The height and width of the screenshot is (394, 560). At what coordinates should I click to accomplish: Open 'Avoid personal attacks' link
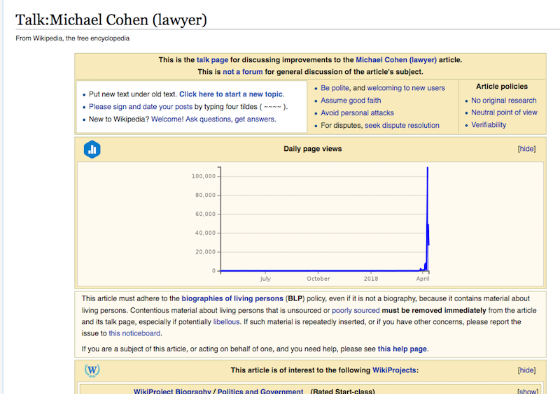tap(357, 113)
